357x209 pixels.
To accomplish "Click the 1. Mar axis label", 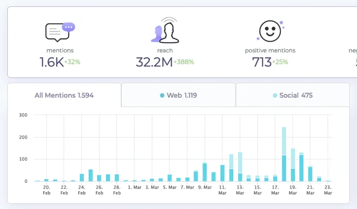I will tap(134, 187).
